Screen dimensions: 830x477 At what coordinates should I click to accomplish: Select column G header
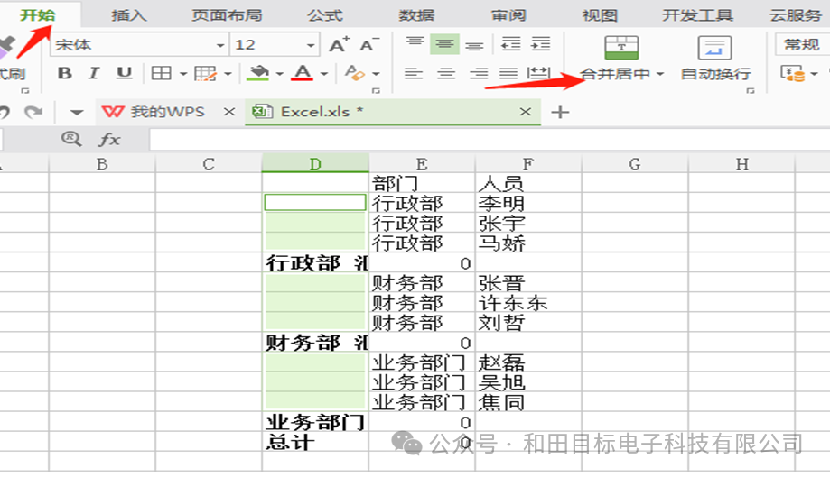tap(635, 164)
